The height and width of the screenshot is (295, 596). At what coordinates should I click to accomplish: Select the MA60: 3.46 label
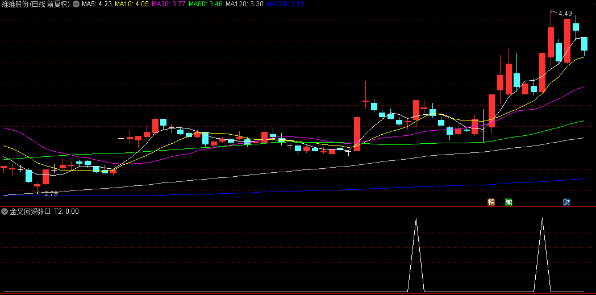206,4
